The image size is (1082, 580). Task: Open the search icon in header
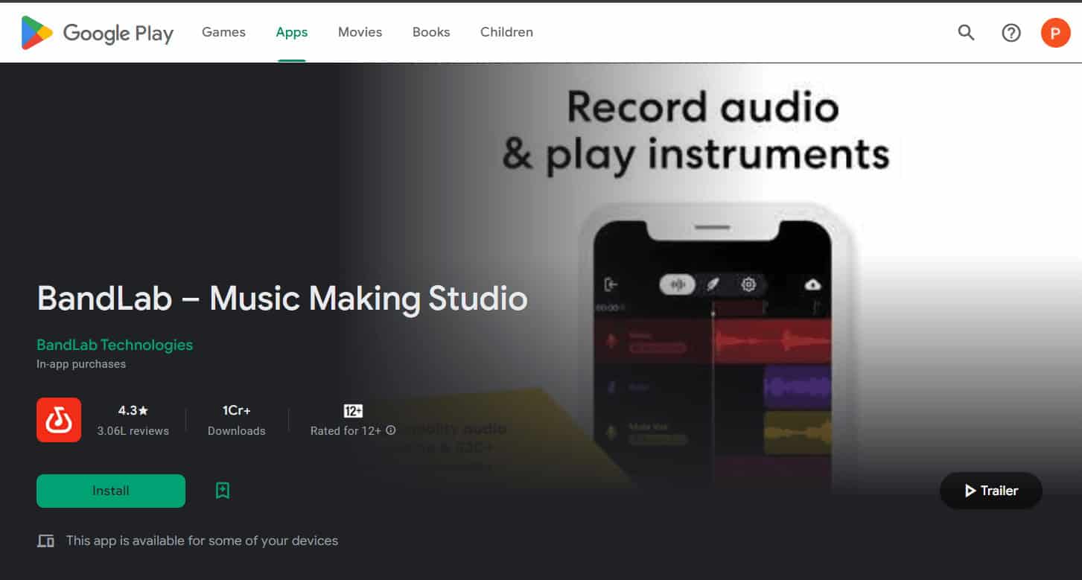point(966,32)
